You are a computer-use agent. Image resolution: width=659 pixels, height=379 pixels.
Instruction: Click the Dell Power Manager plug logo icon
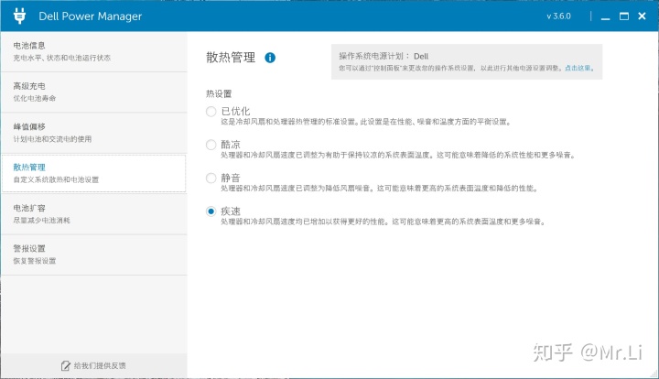pyautogui.click(x=19, y=16)
